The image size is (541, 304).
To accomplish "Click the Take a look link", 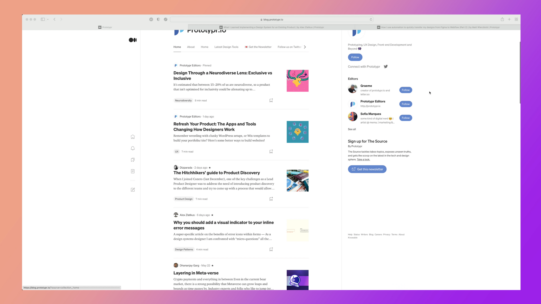I will 363,159.
